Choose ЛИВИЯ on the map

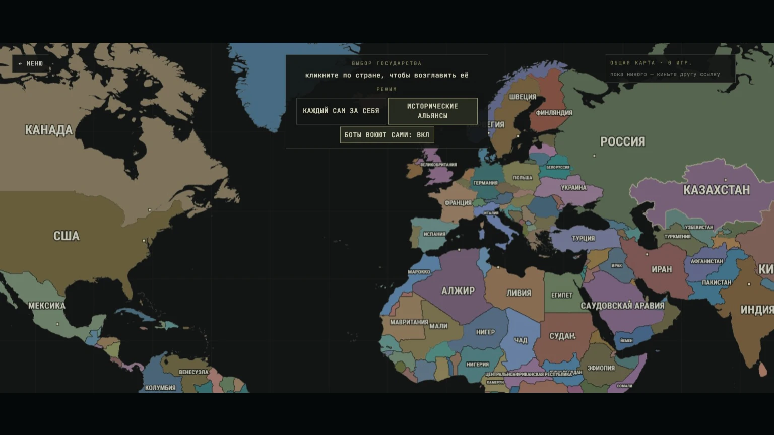[x=519, y=293]
